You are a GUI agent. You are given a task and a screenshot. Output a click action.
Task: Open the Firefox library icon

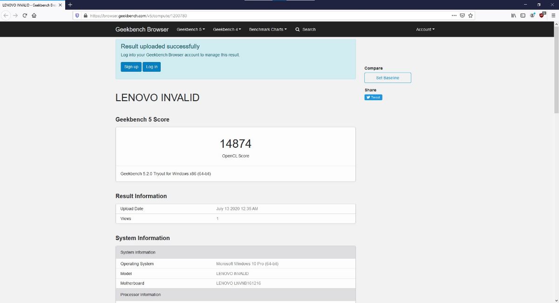(x=514, y=15)
